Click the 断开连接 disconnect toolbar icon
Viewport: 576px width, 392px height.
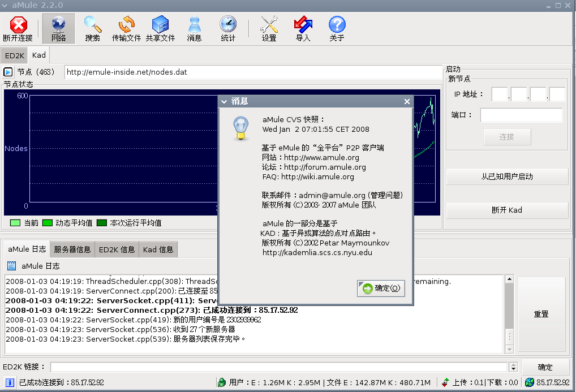(x=18, y=29)
